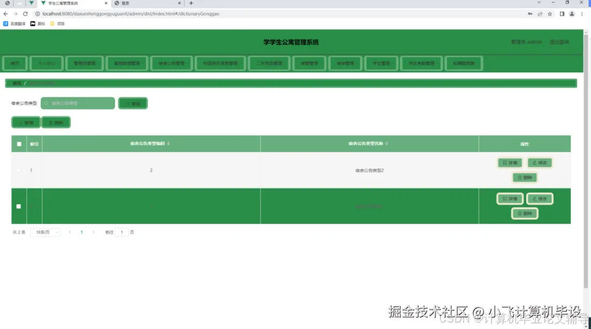The height and width of the screenshot is (329, 591).
Task: Open Chrome three-dot menu
Action: [x=582, y=14]
